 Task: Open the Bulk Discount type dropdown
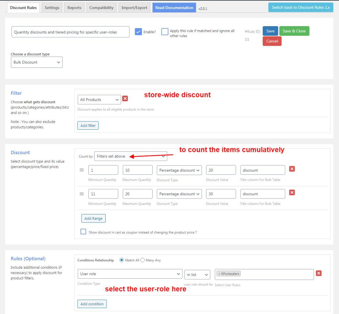point(36,62)
